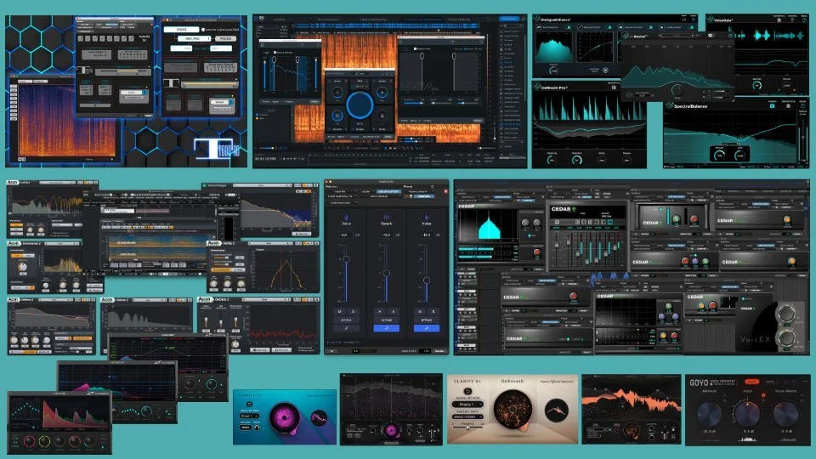Click the GOYO Voice knob
Screen dimensions: 816x459
[747, 414]
